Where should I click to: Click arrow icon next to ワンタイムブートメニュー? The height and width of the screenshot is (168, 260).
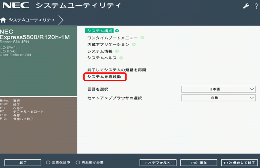click(x=142, y=37)
